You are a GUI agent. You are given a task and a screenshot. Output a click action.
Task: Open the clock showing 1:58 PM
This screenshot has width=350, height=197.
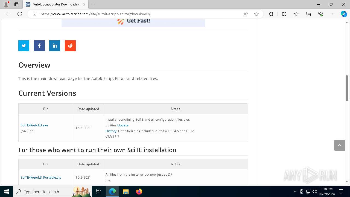326,192
